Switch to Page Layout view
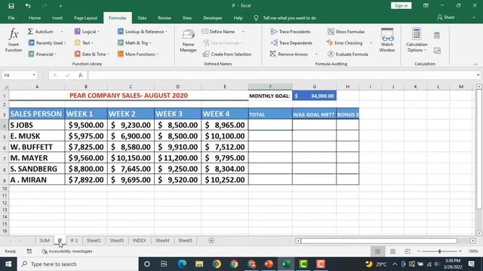Screen dimensions: 483x271 click(x=392, y=251)
